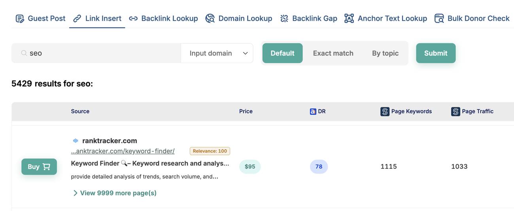Select the Link Insert tab

97,19
